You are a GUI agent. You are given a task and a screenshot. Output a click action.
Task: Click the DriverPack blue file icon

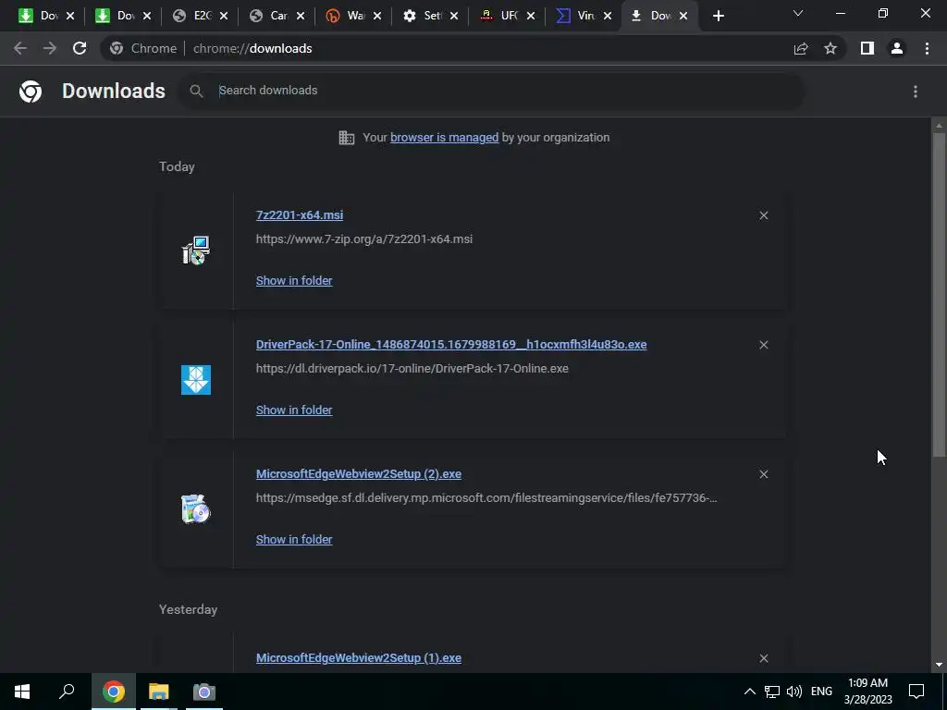pyautogui.click(x=196, y=380)
